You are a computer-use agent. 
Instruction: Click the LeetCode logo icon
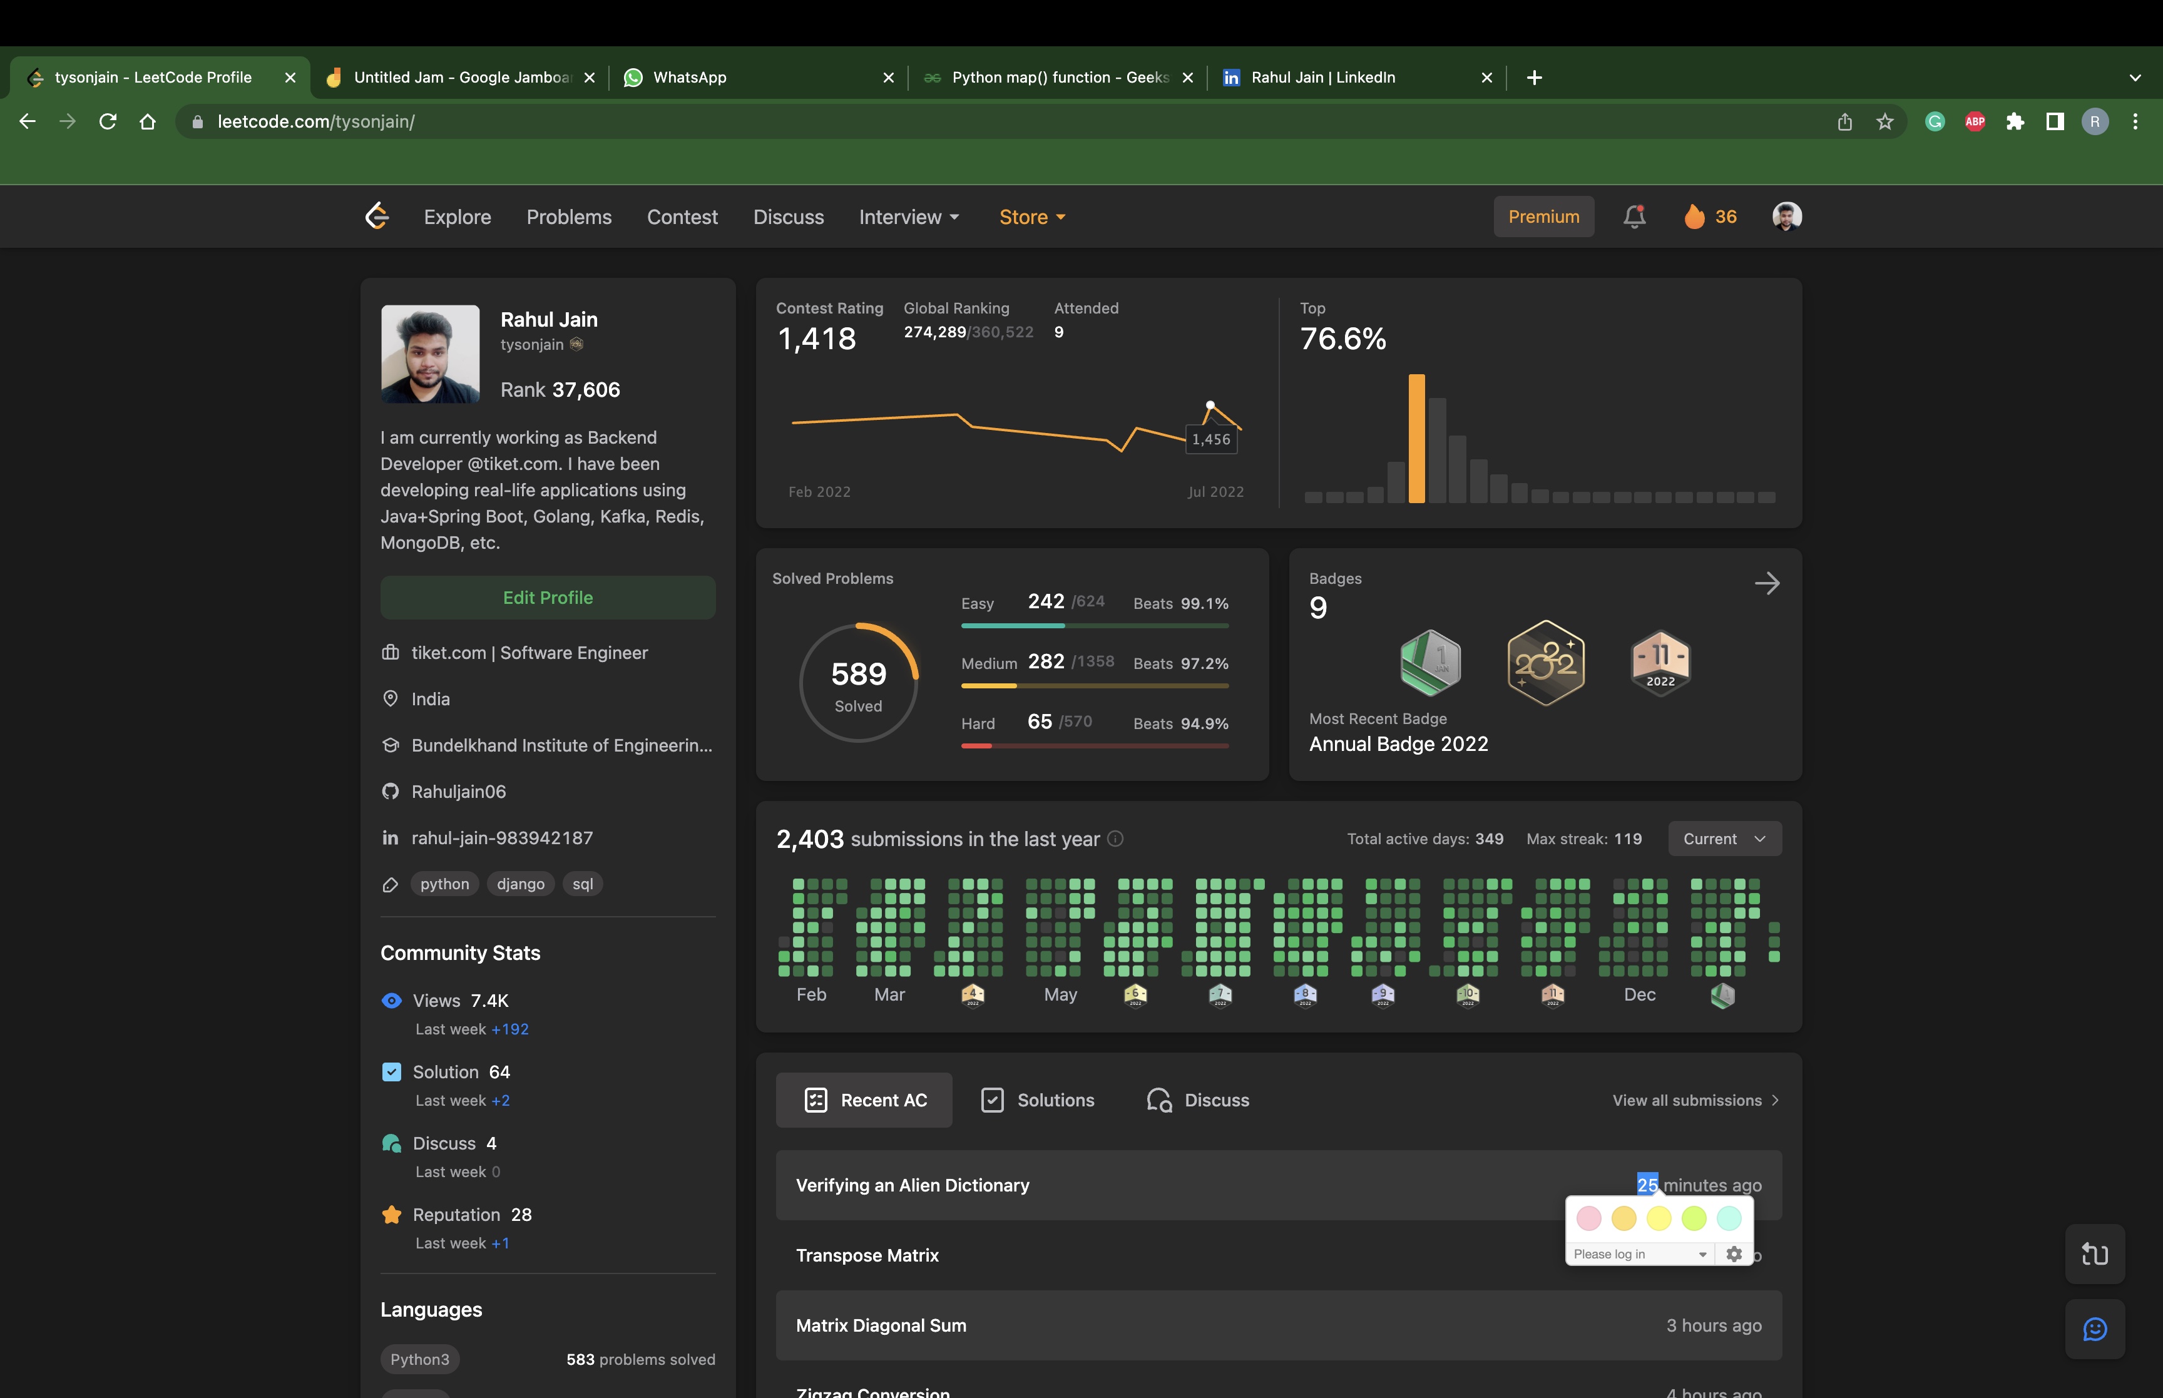[377, 217]
